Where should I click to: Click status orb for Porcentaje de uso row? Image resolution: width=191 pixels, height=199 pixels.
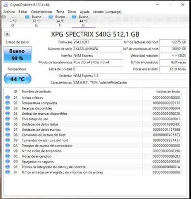click(x=8, y=119)
